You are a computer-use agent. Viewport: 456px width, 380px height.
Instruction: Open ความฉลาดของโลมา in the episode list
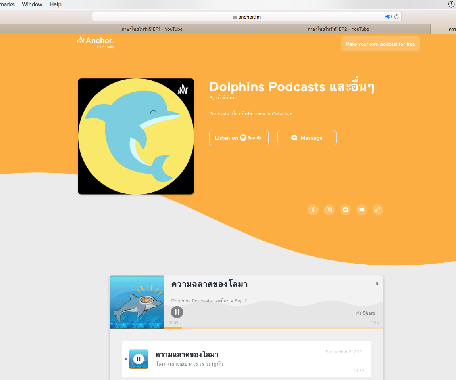coord(187,355)
